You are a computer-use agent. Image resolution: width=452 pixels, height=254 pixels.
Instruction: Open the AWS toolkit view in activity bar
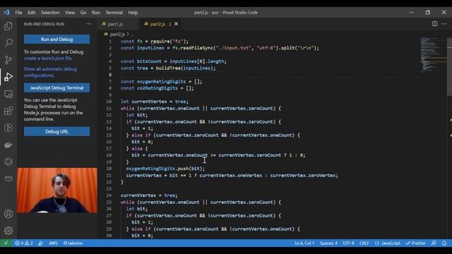[x=8, y=179]
